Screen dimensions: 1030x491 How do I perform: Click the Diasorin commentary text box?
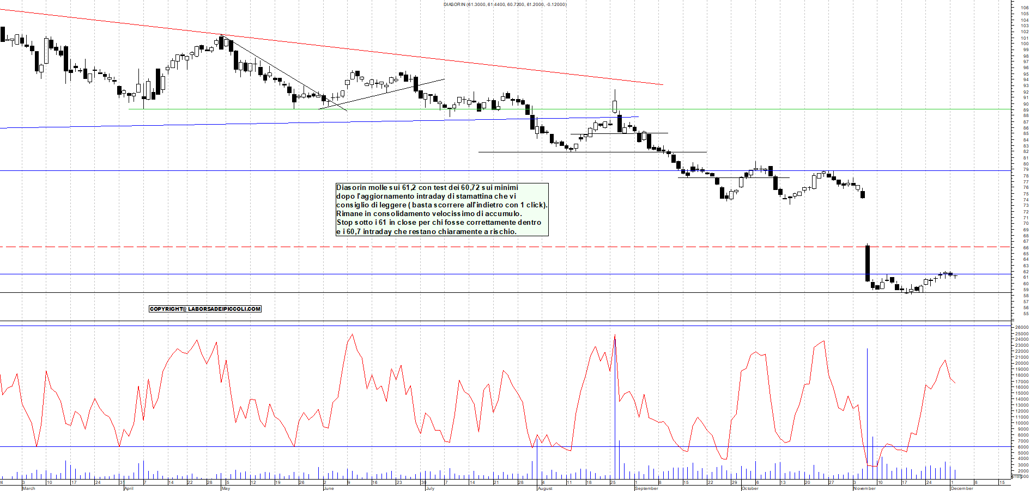pyautogui.click(x=441, y=210)
